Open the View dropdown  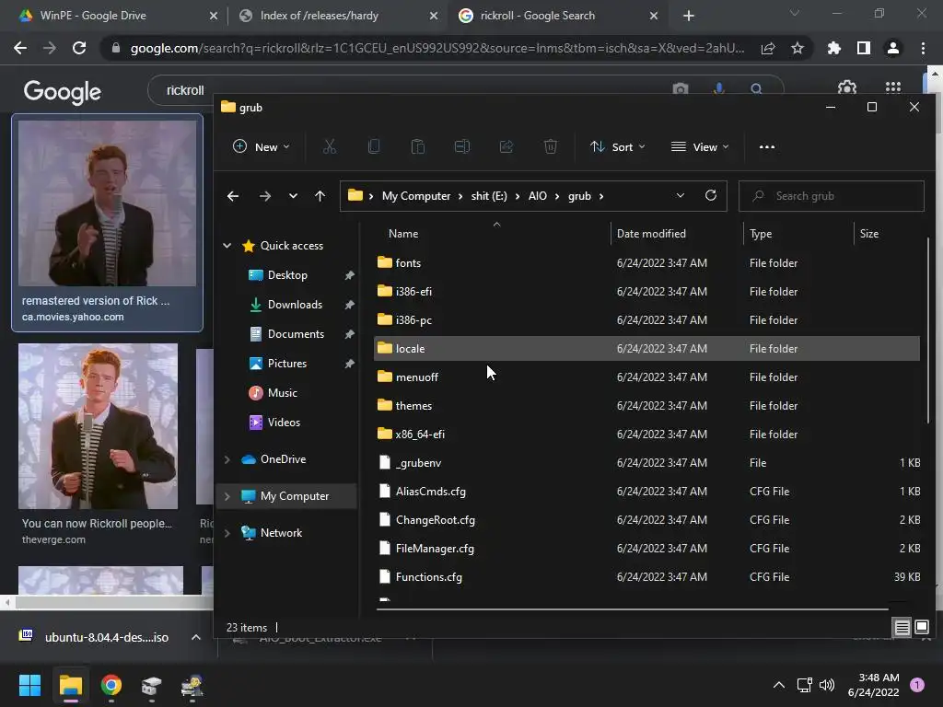tap(700, 146)
